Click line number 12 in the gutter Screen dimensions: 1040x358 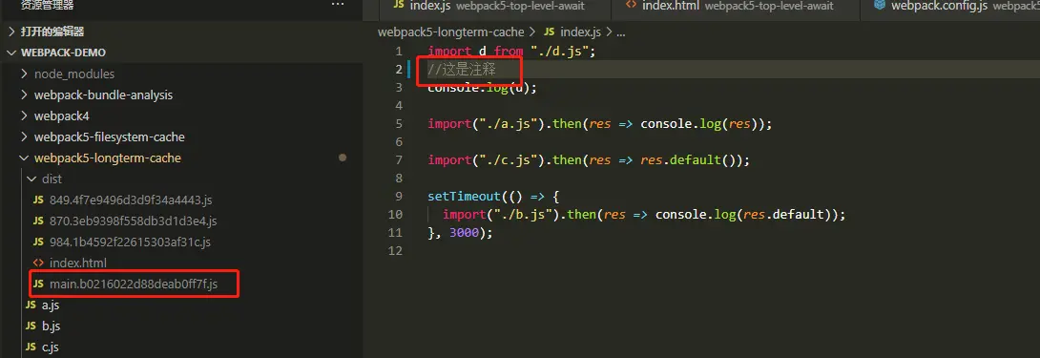pyautogui.click(x=396, y=251)
